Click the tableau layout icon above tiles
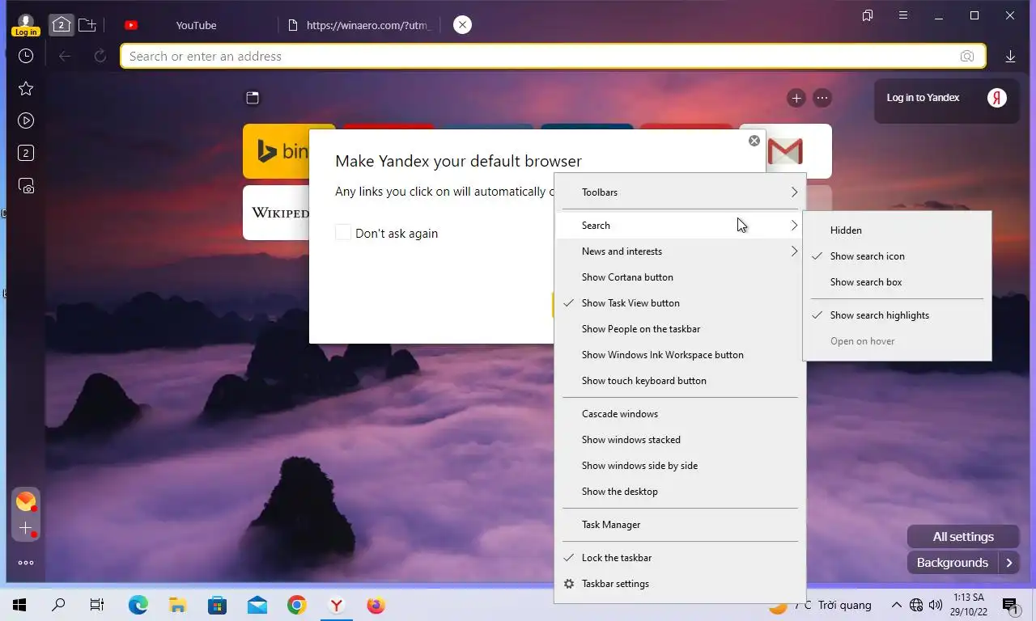 (253, 98)
